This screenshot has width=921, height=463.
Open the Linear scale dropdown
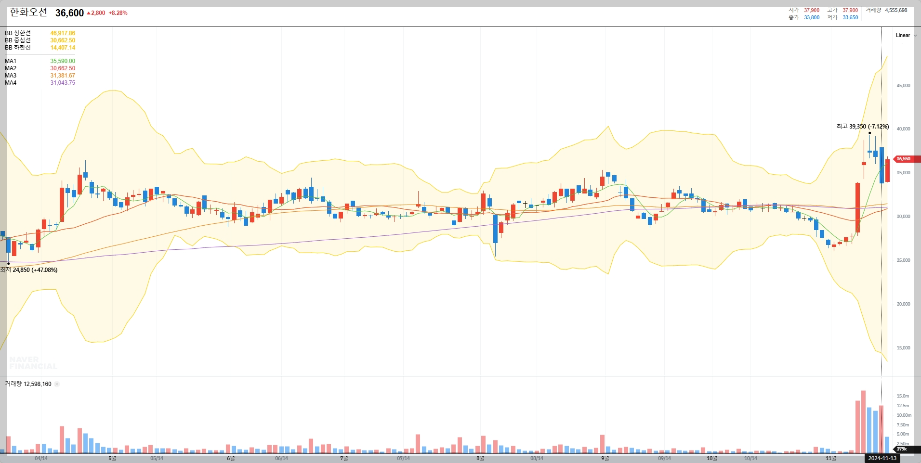906,35
